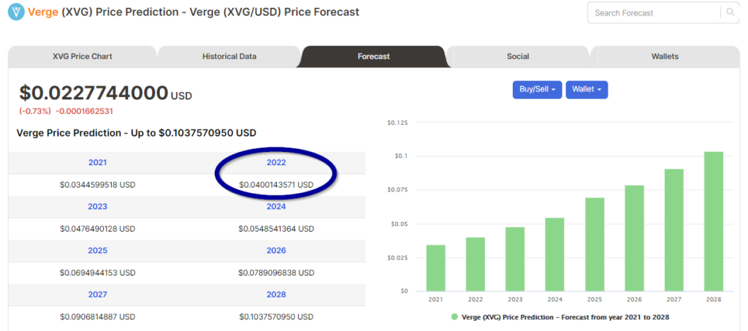
Task: Select the Forecast tab
Action: (x=373, y=56)
